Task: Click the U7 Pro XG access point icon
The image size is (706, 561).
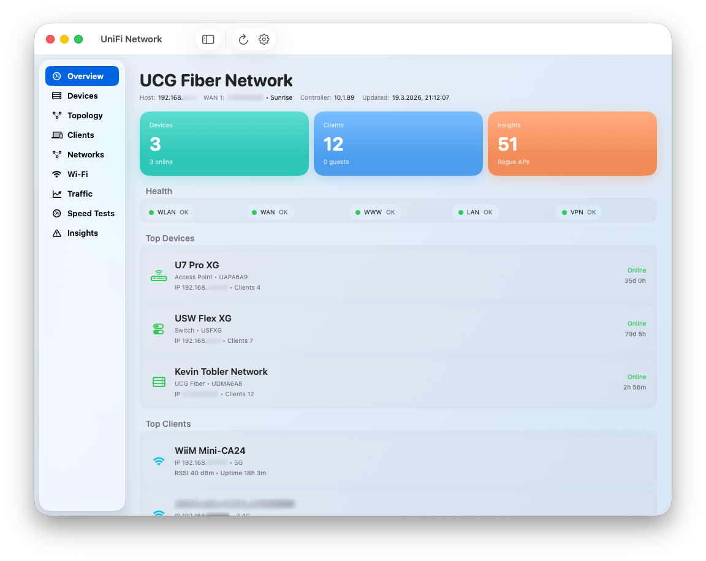Action: pos(159,275)
